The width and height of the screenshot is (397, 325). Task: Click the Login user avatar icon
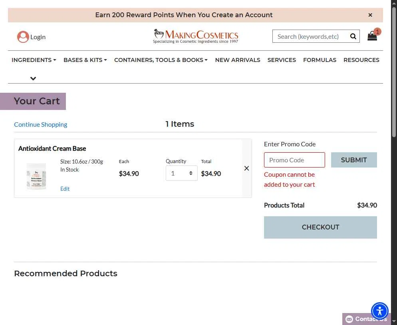[x=23, y=37]
